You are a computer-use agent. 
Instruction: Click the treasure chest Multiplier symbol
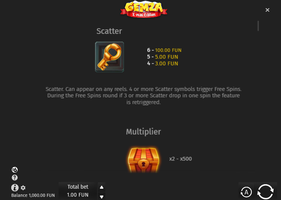[144, 160]
